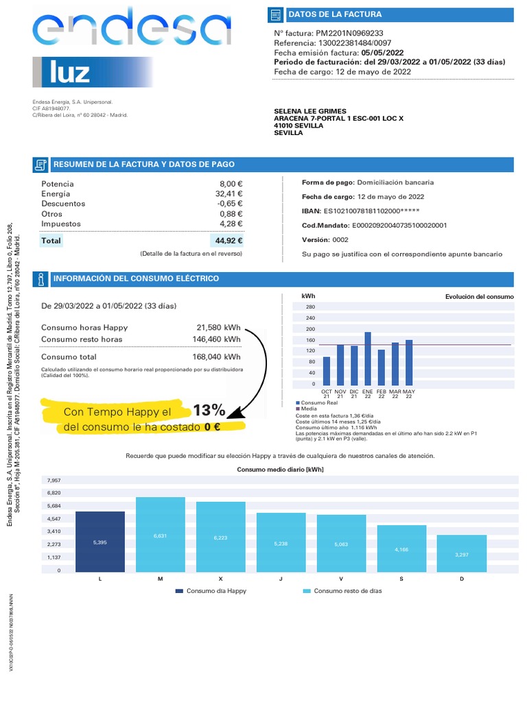
Task: Select the Tuesday bar showing 6,631
Action: 161,535
